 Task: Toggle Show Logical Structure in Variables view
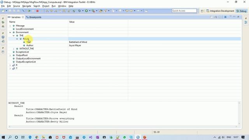pos(216,17)
